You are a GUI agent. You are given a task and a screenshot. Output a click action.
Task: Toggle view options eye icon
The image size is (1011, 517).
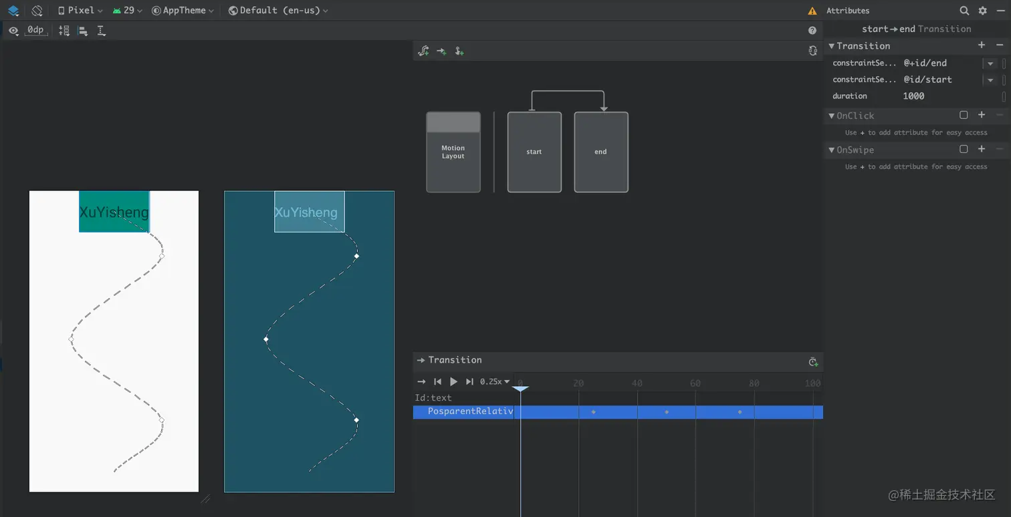(13, 31)
